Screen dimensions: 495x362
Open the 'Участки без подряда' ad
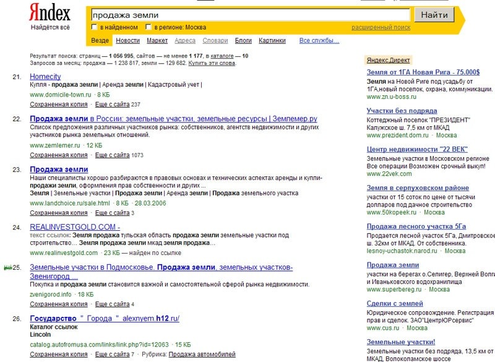pyautogui.click(x=402, y=111)
